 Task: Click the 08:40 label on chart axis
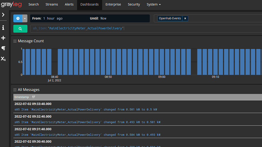tap(55, 77)
